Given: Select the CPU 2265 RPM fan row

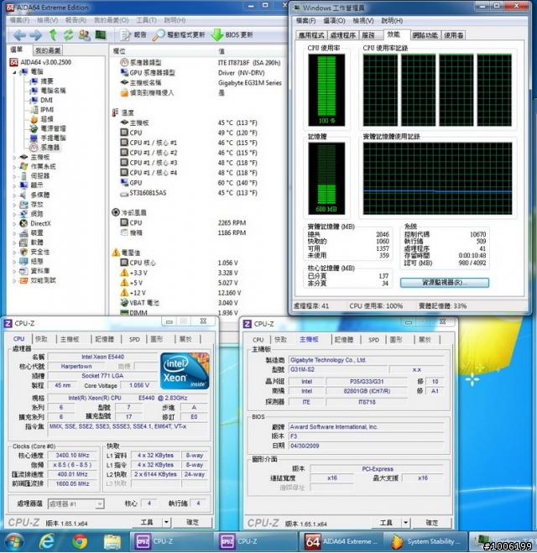Looking at the screenshot, I should pyautogui.click(x=197, y=223).
